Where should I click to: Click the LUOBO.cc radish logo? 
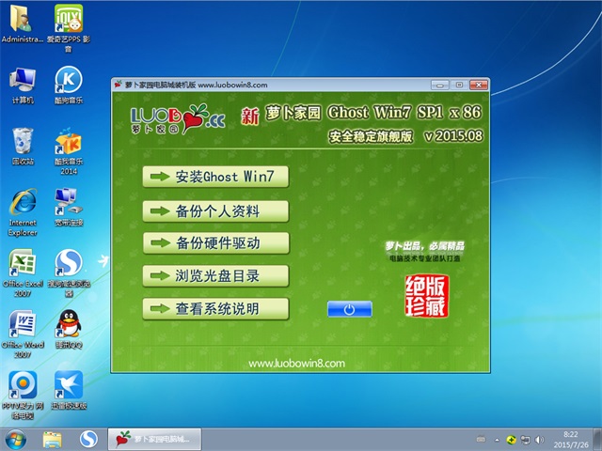(x=178, y=119)
